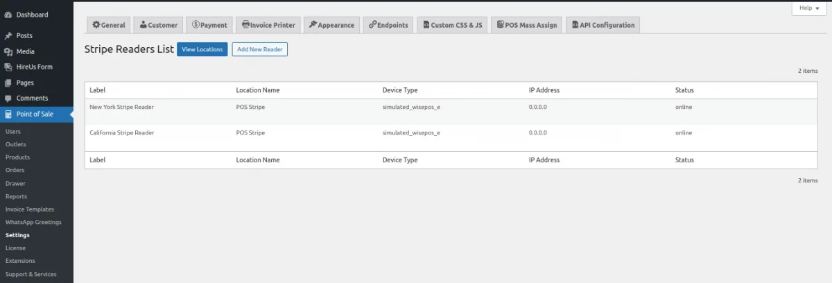Viewport: 832px width, 283px height.
Task: Switch to the General tab
Action: (108, 25)
